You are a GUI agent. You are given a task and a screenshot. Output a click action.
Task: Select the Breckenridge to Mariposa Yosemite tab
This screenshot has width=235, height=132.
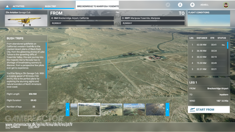pos(97,5)
